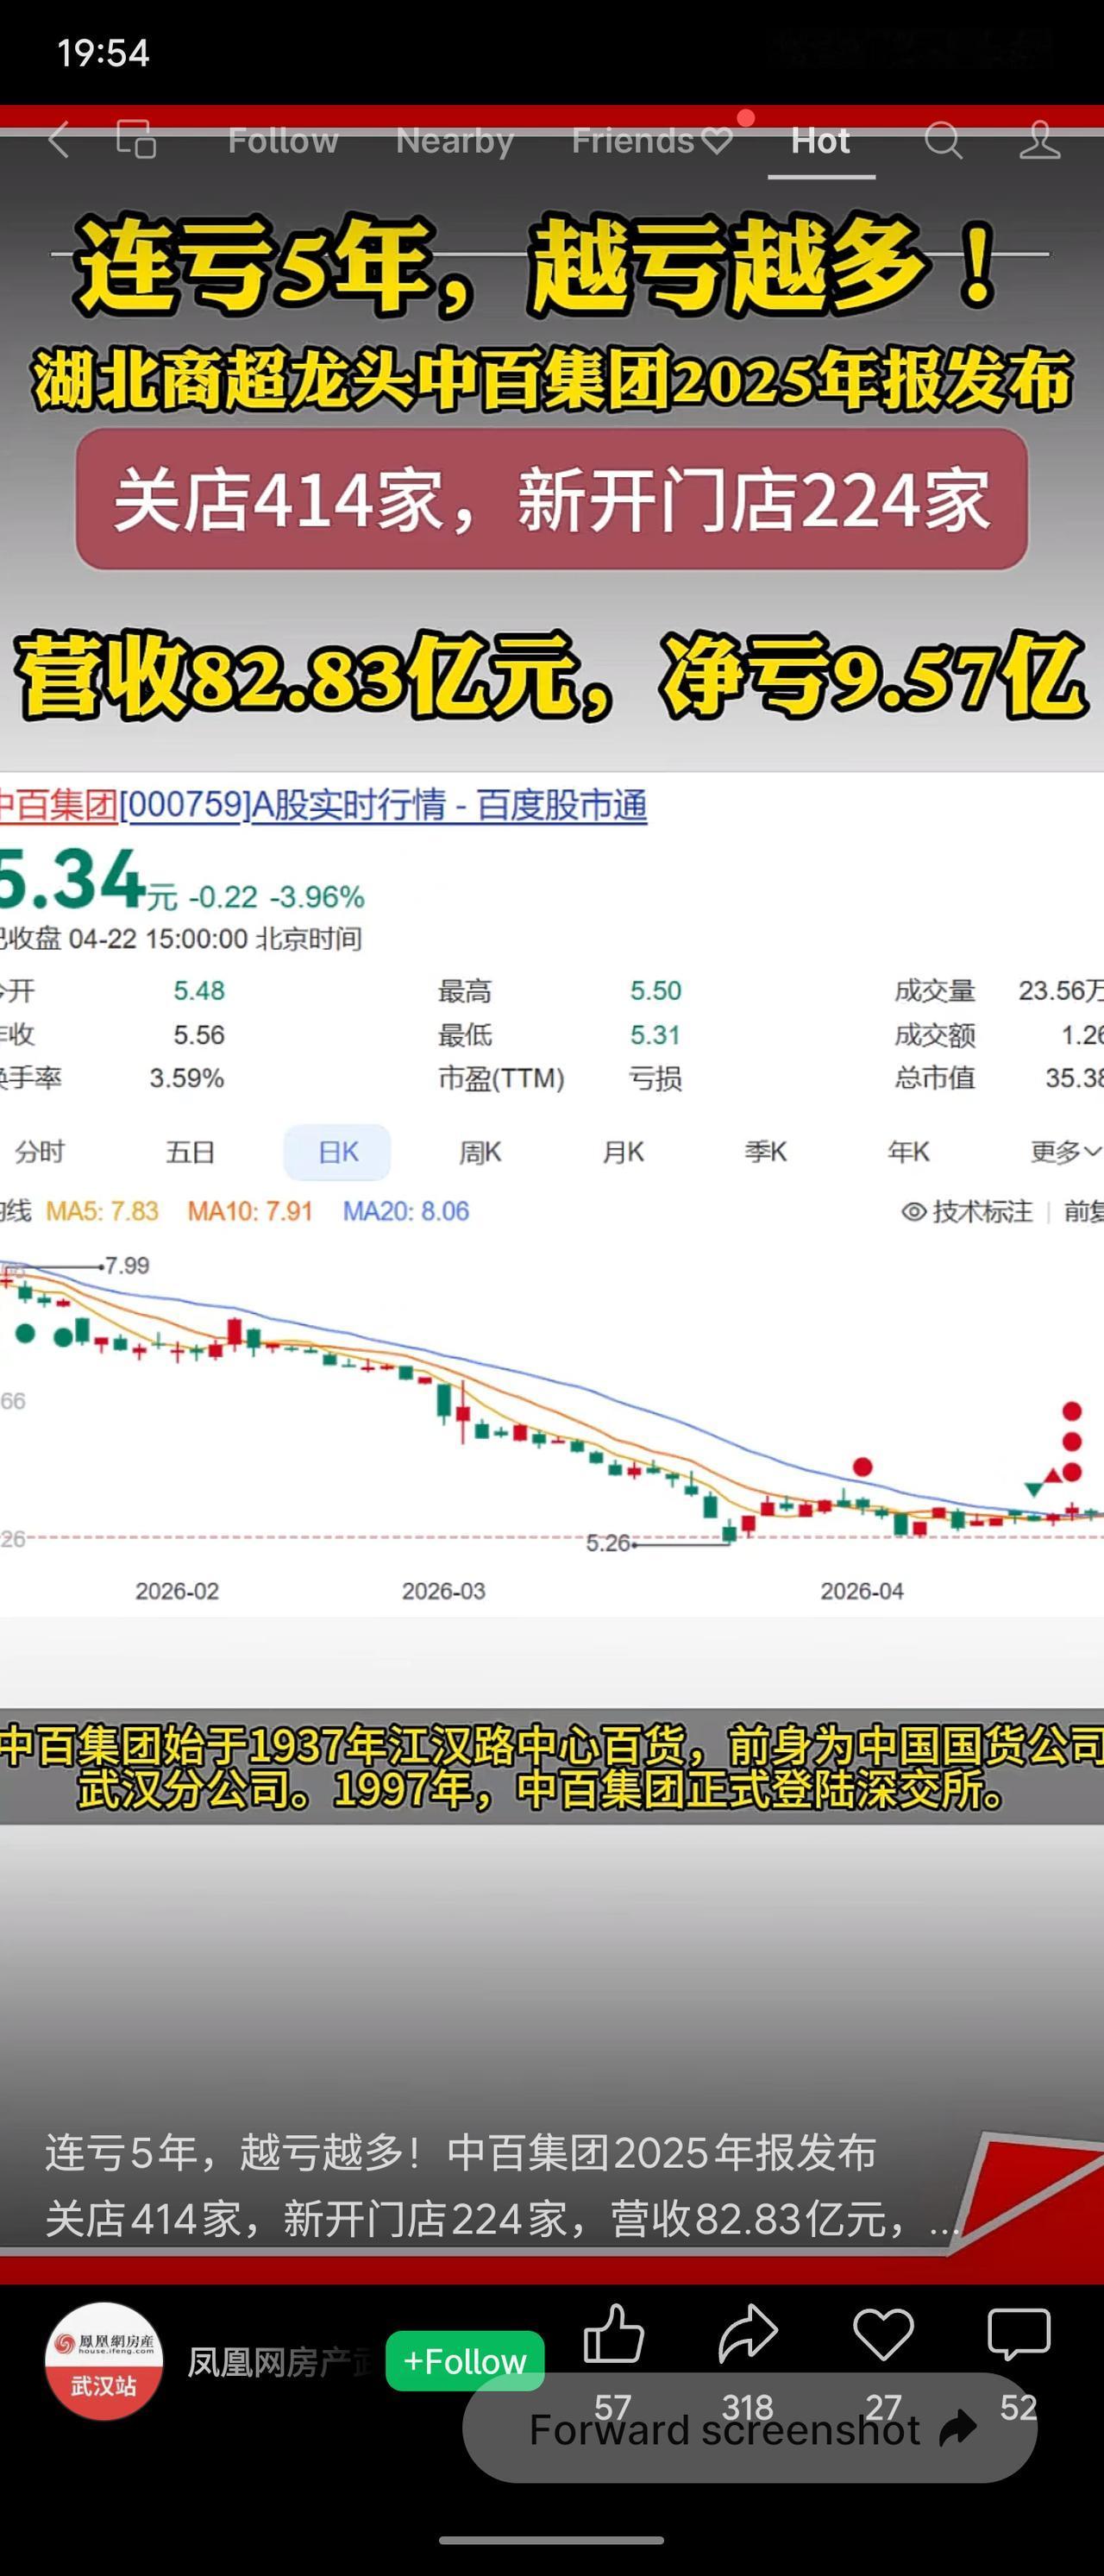Select the Hot tab
1104x2576 pixels.
[x=821, y=141]
